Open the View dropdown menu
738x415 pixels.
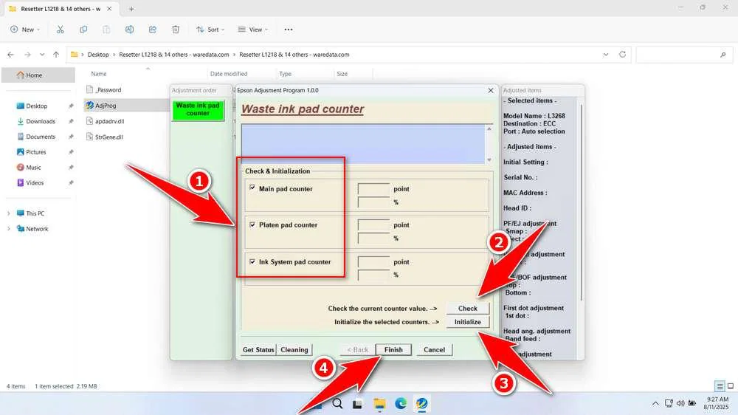click(252, 30)
